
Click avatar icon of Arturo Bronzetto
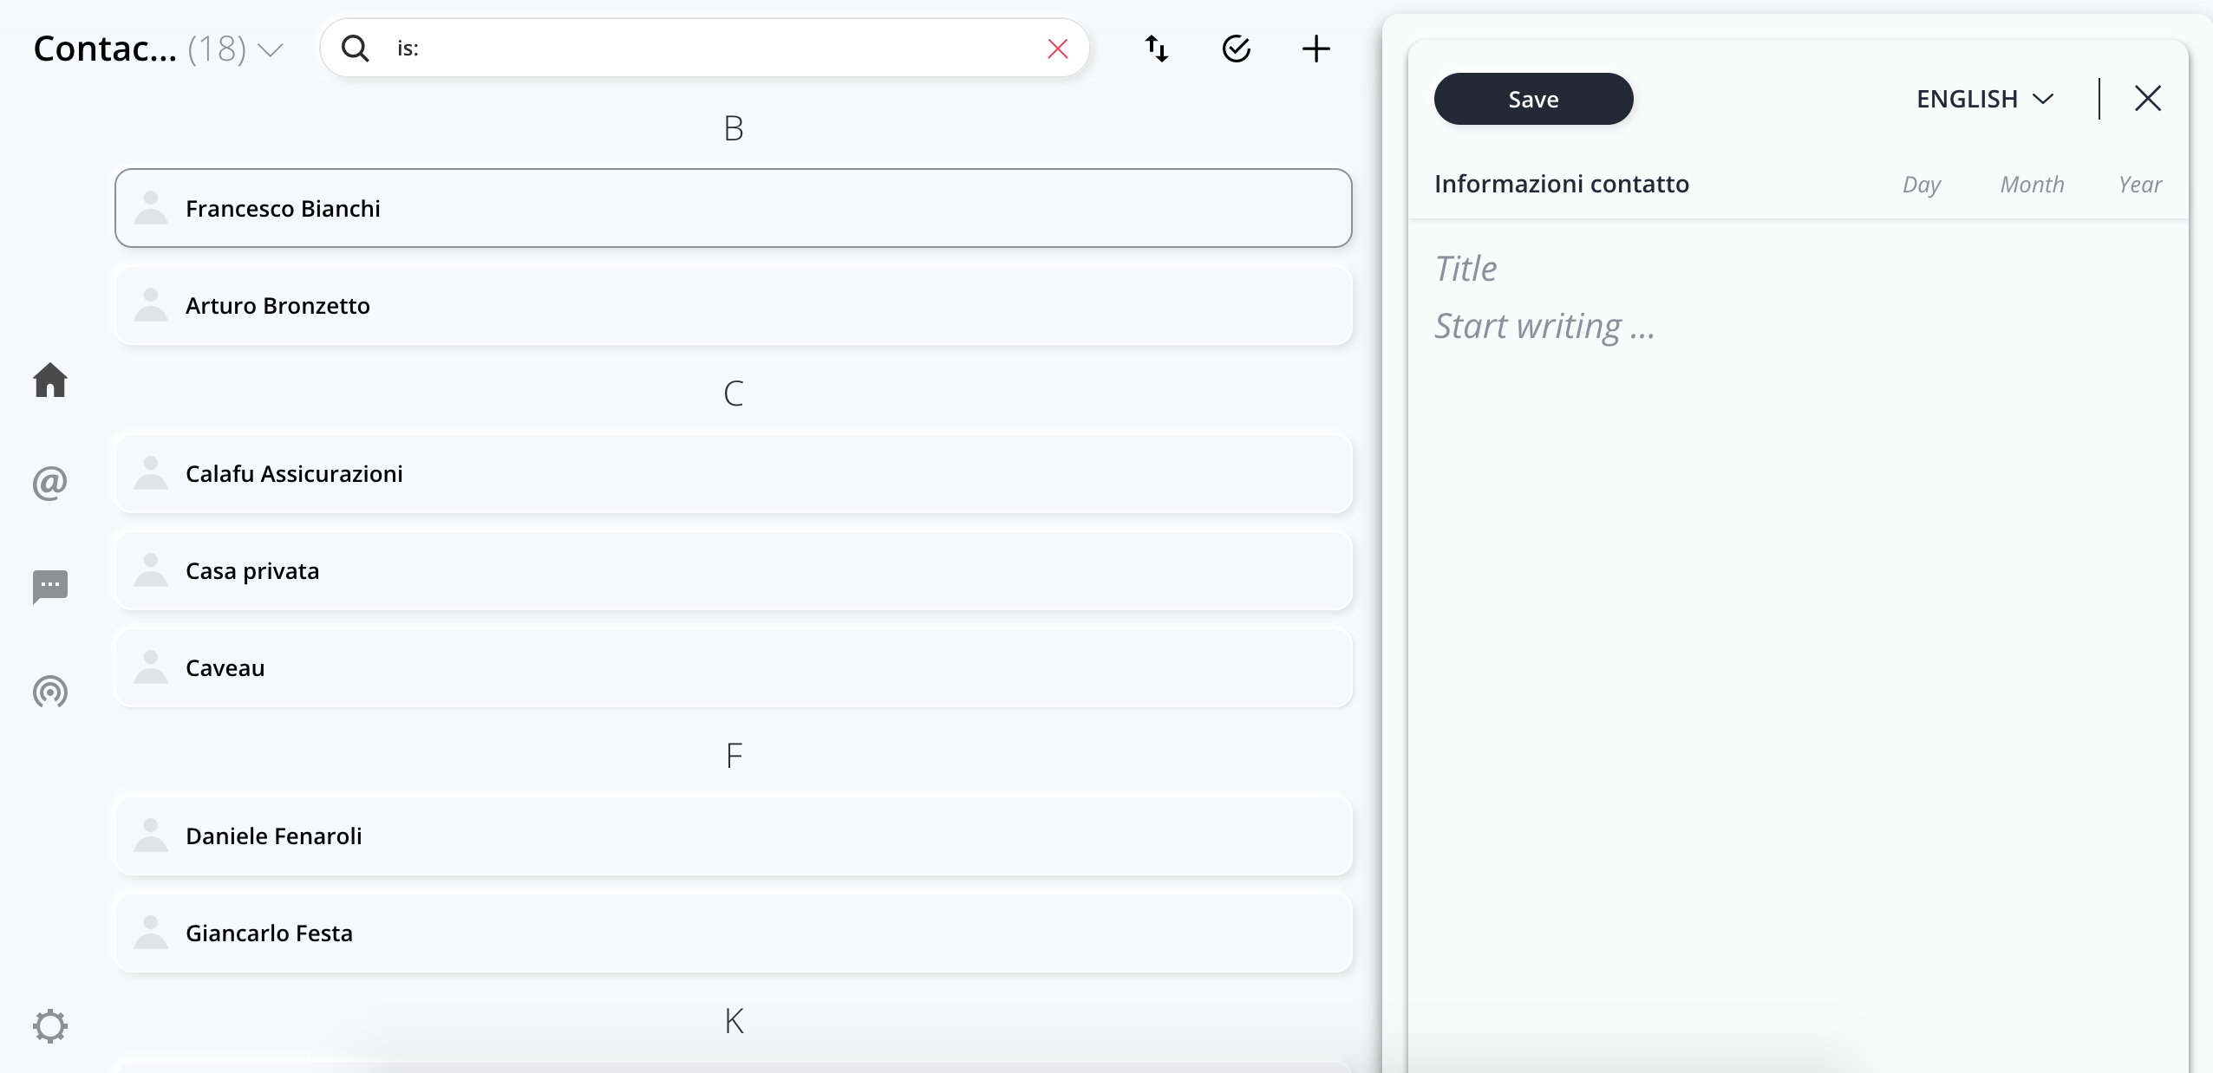tap(151, 305)
